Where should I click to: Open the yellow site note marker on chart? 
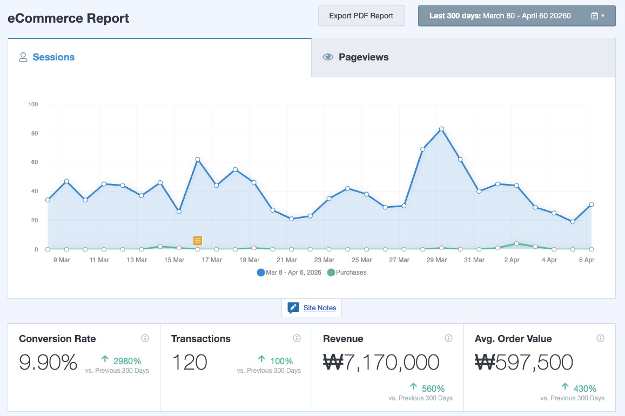tap(198, 241)
